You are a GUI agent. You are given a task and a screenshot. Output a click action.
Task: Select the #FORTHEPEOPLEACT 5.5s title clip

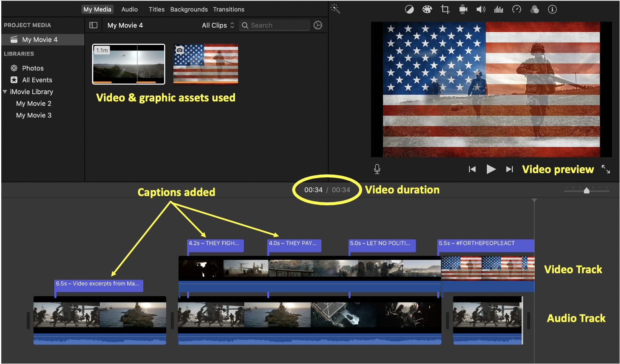pyautogui.click(x=486, y=245)
